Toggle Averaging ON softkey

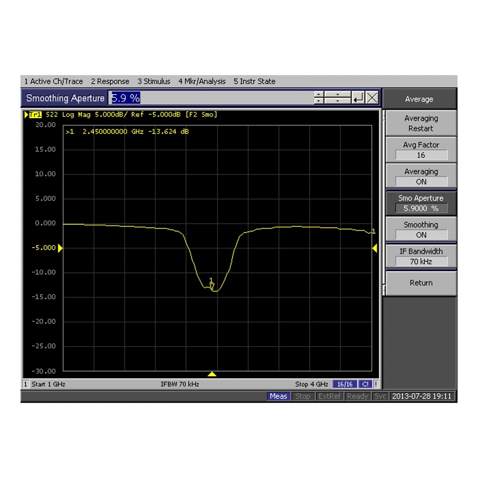[421, 176]
